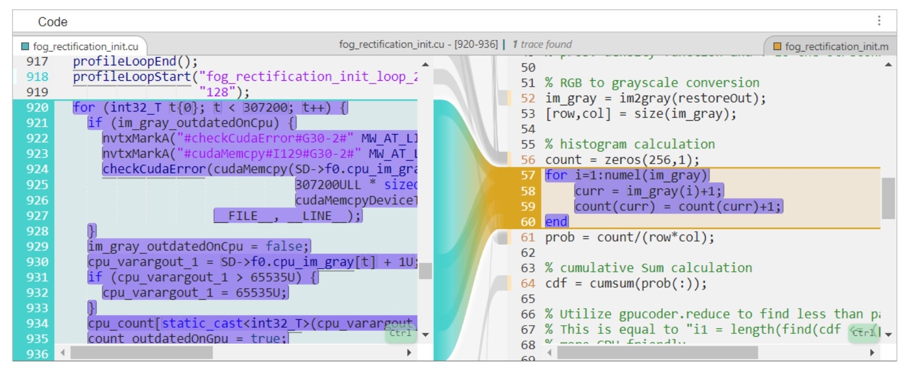
Task: Click line number 56 in MATLAB pane
Action: (528, 159)
